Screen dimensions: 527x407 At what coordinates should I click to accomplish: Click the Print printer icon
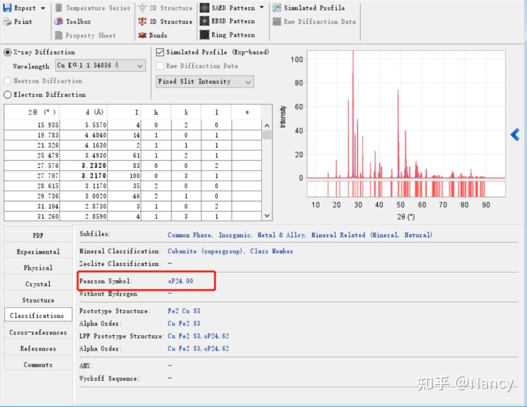7,21
